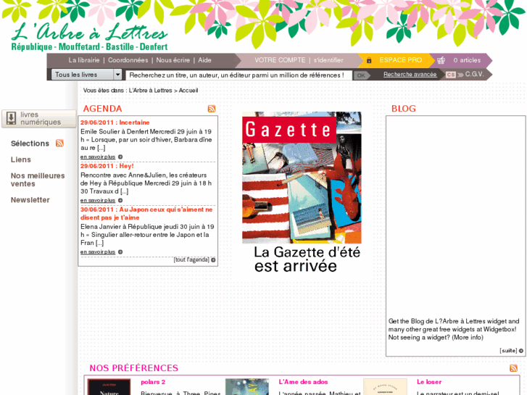The height and width of the screenshot is (395, 527).
Task: Click the Accueil breadcrumb
Action: click(188, 91)
